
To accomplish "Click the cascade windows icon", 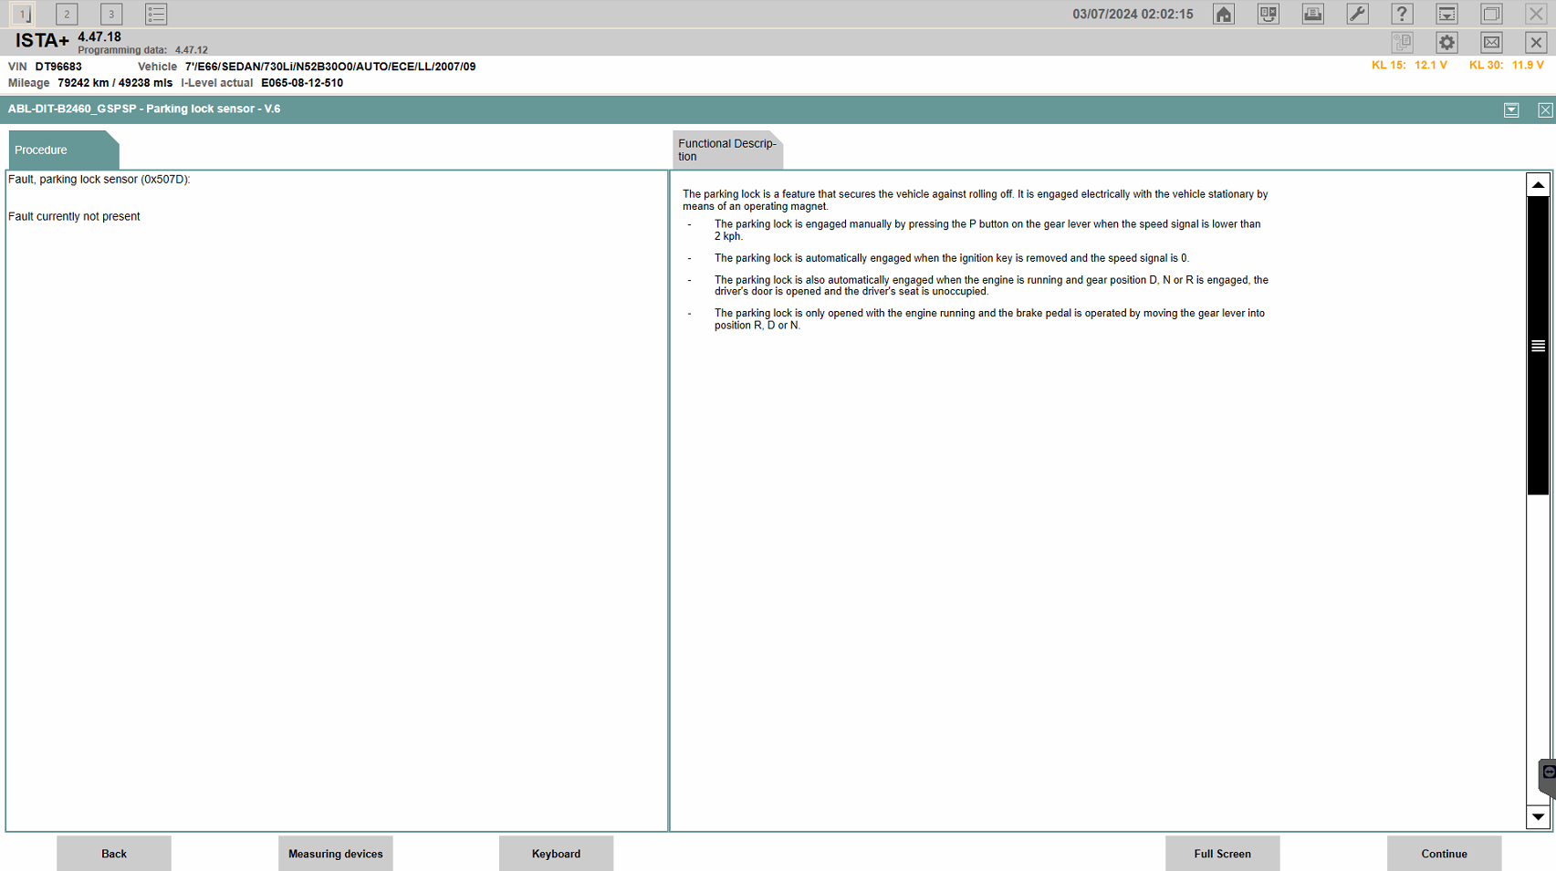I will (1492, 14).
